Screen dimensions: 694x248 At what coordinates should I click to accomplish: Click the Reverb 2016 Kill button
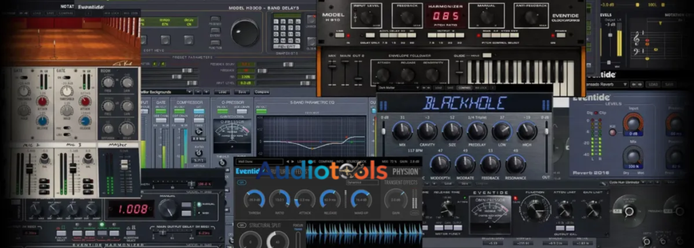click(613, 132)
